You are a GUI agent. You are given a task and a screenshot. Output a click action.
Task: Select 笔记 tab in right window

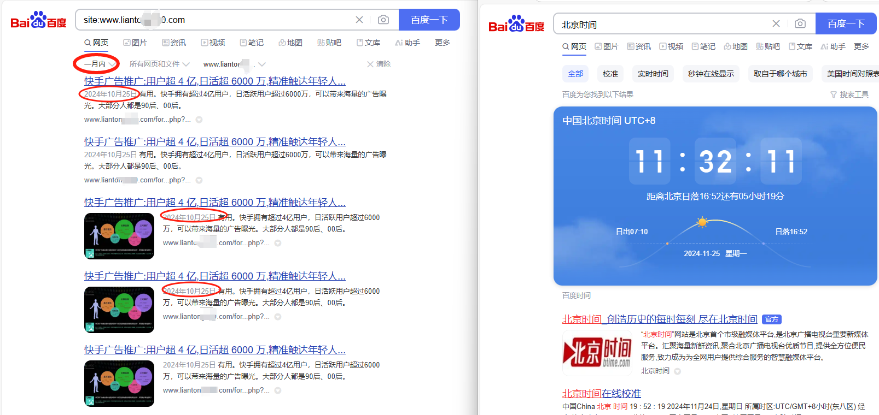(703, 46)
